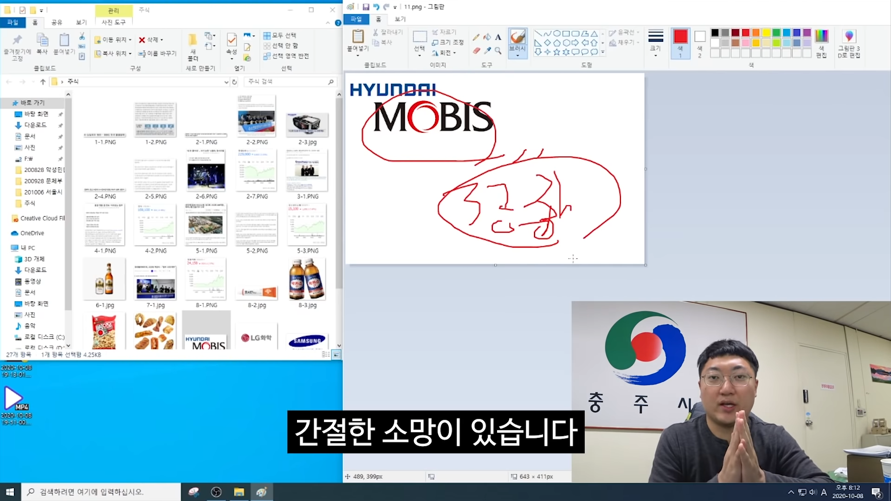Click the Explorer search box (주식 검색)
Viewport: 891px width, 501px height.
(x=290, y=82)
